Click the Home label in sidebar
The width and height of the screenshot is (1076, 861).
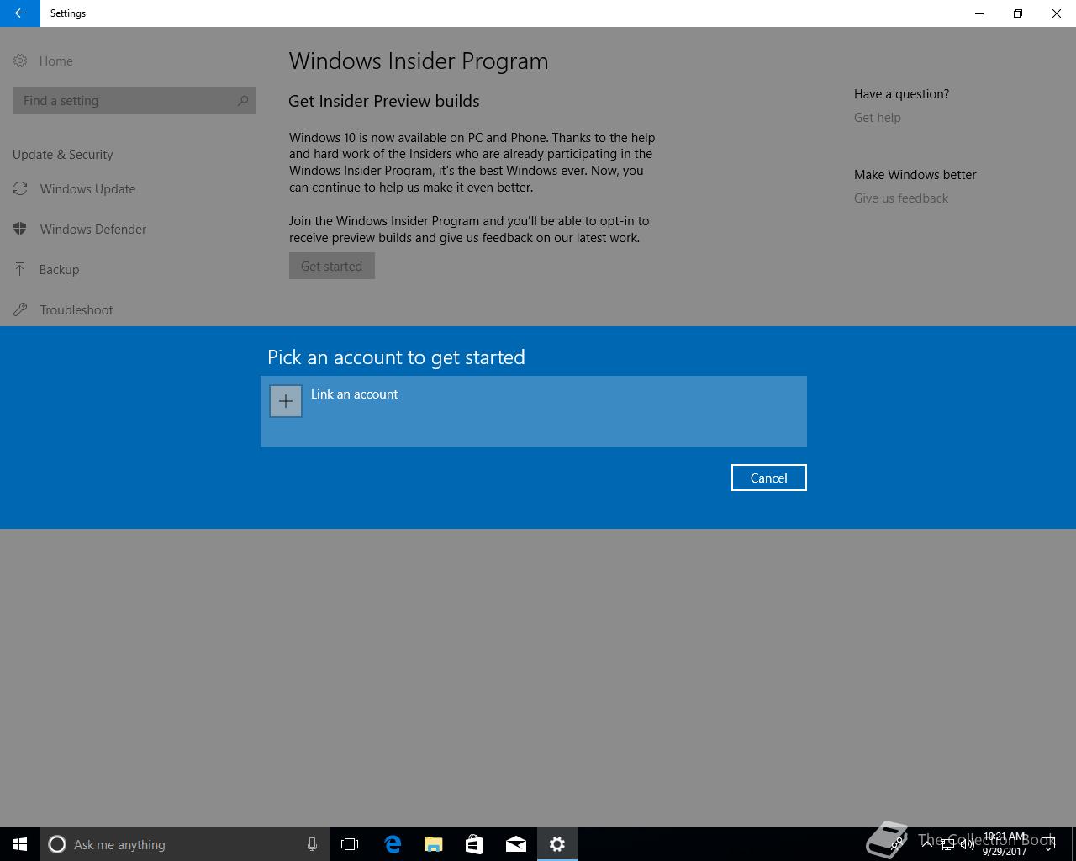tap(56, 61)
